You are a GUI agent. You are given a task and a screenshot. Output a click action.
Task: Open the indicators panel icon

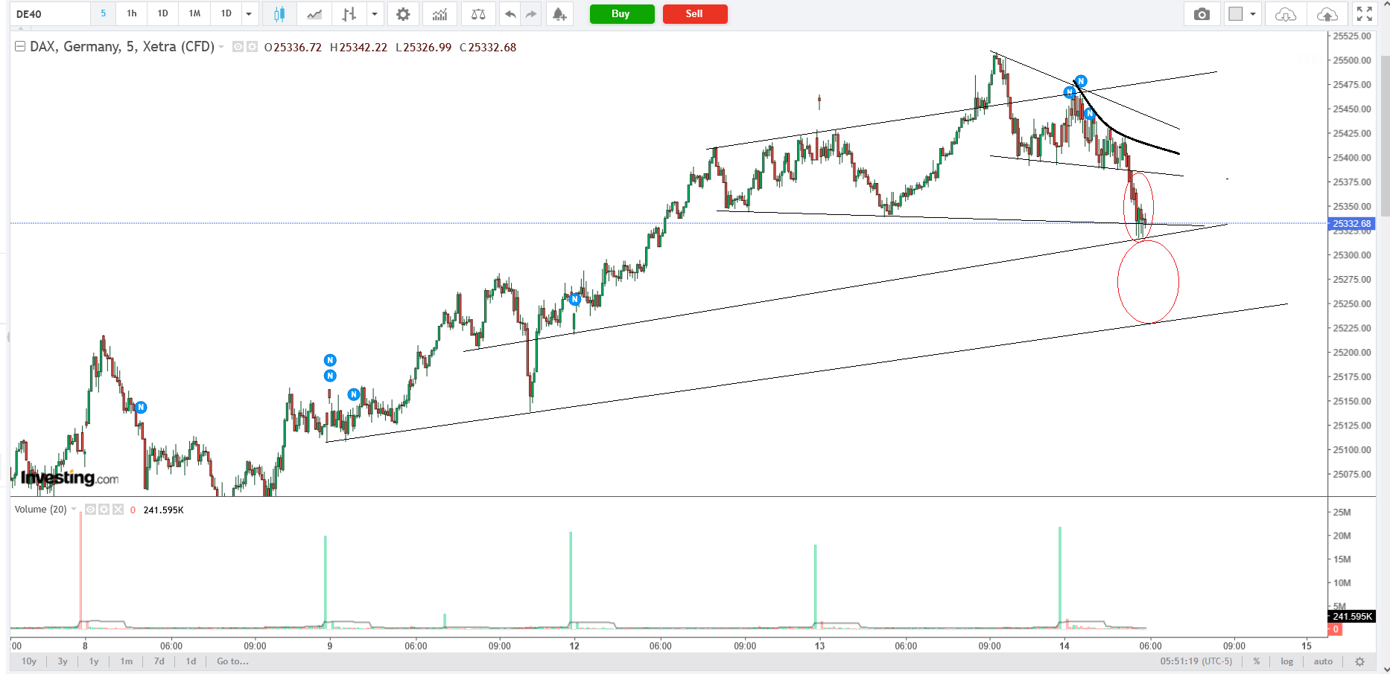tap(439, 14)
